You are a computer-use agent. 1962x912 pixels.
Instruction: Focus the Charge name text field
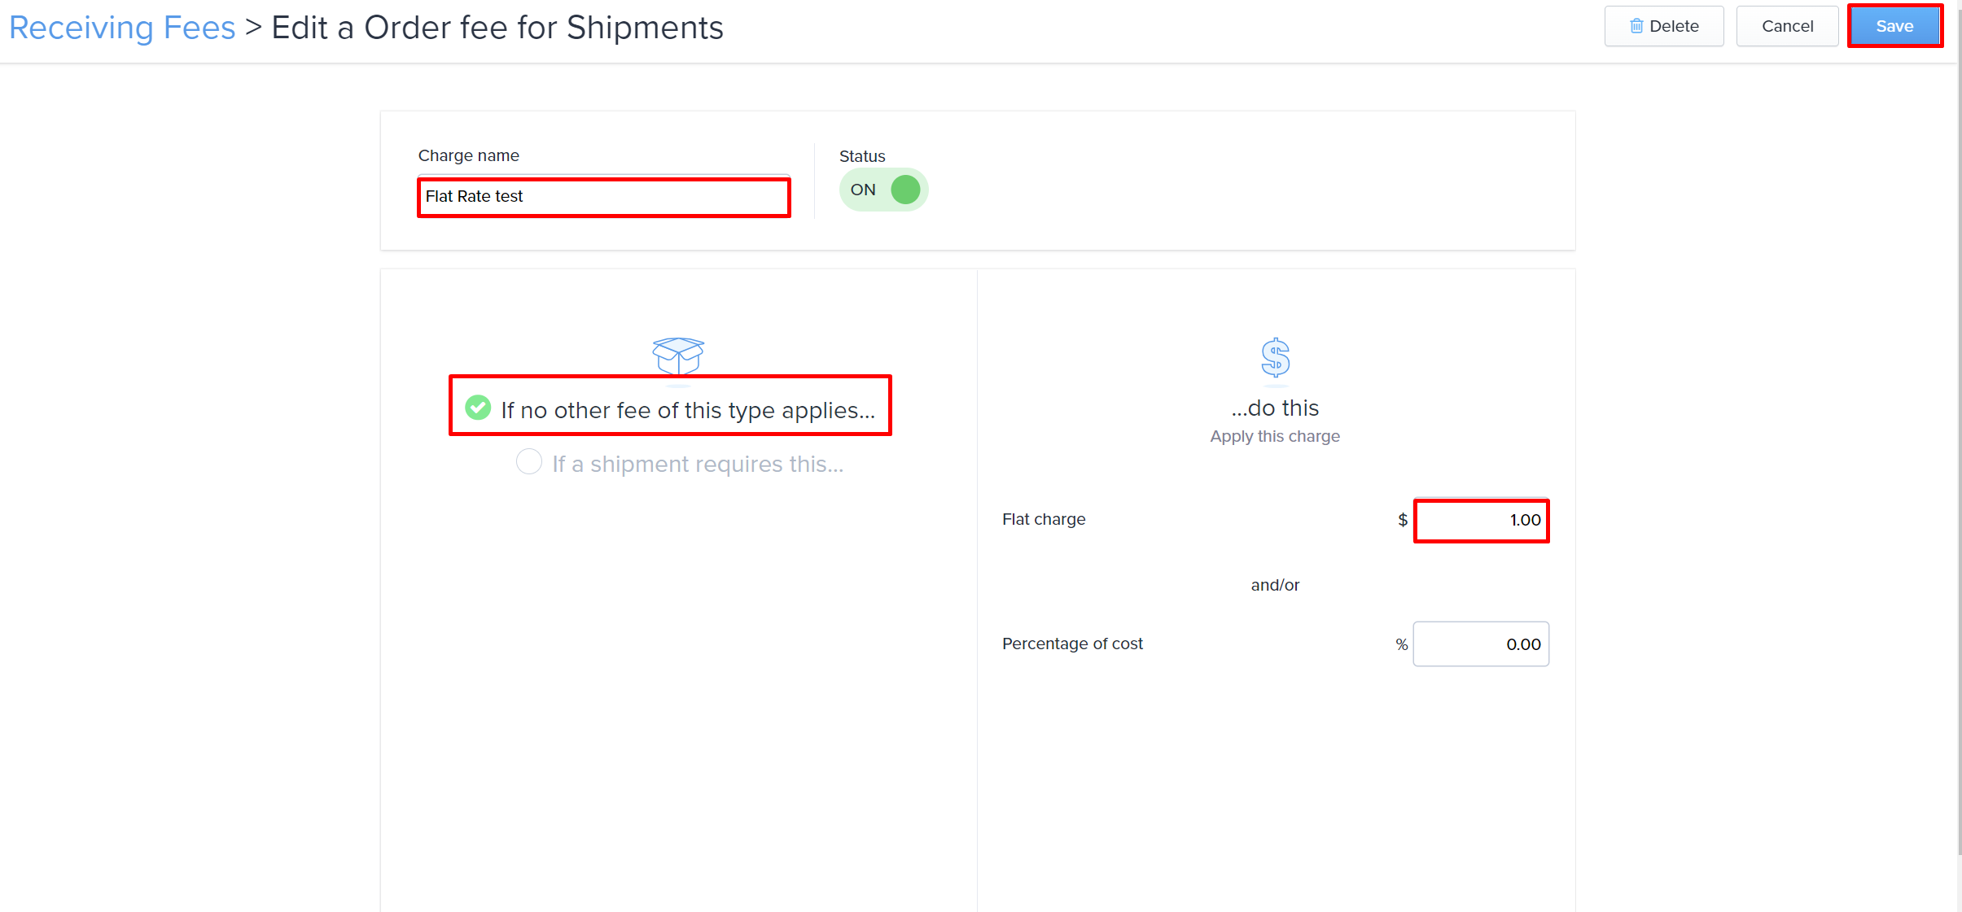click(x=603, y=196)
